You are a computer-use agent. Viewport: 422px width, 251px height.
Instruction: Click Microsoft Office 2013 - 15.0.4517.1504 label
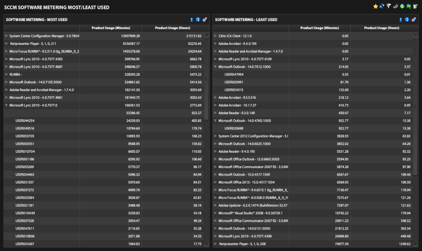pos(246,182)
